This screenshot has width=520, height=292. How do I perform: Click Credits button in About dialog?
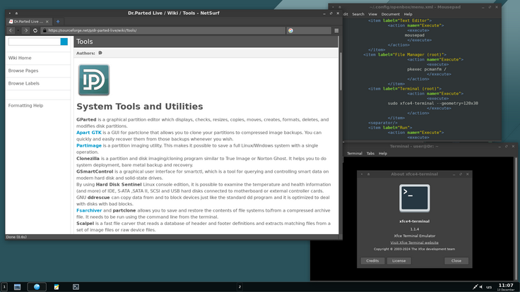pyautogui.click(x=372, y=261)
